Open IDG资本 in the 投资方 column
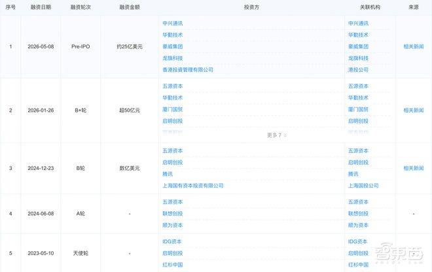Image resolution: width=432 pixels, height=272 pixels. coord(172,241)
